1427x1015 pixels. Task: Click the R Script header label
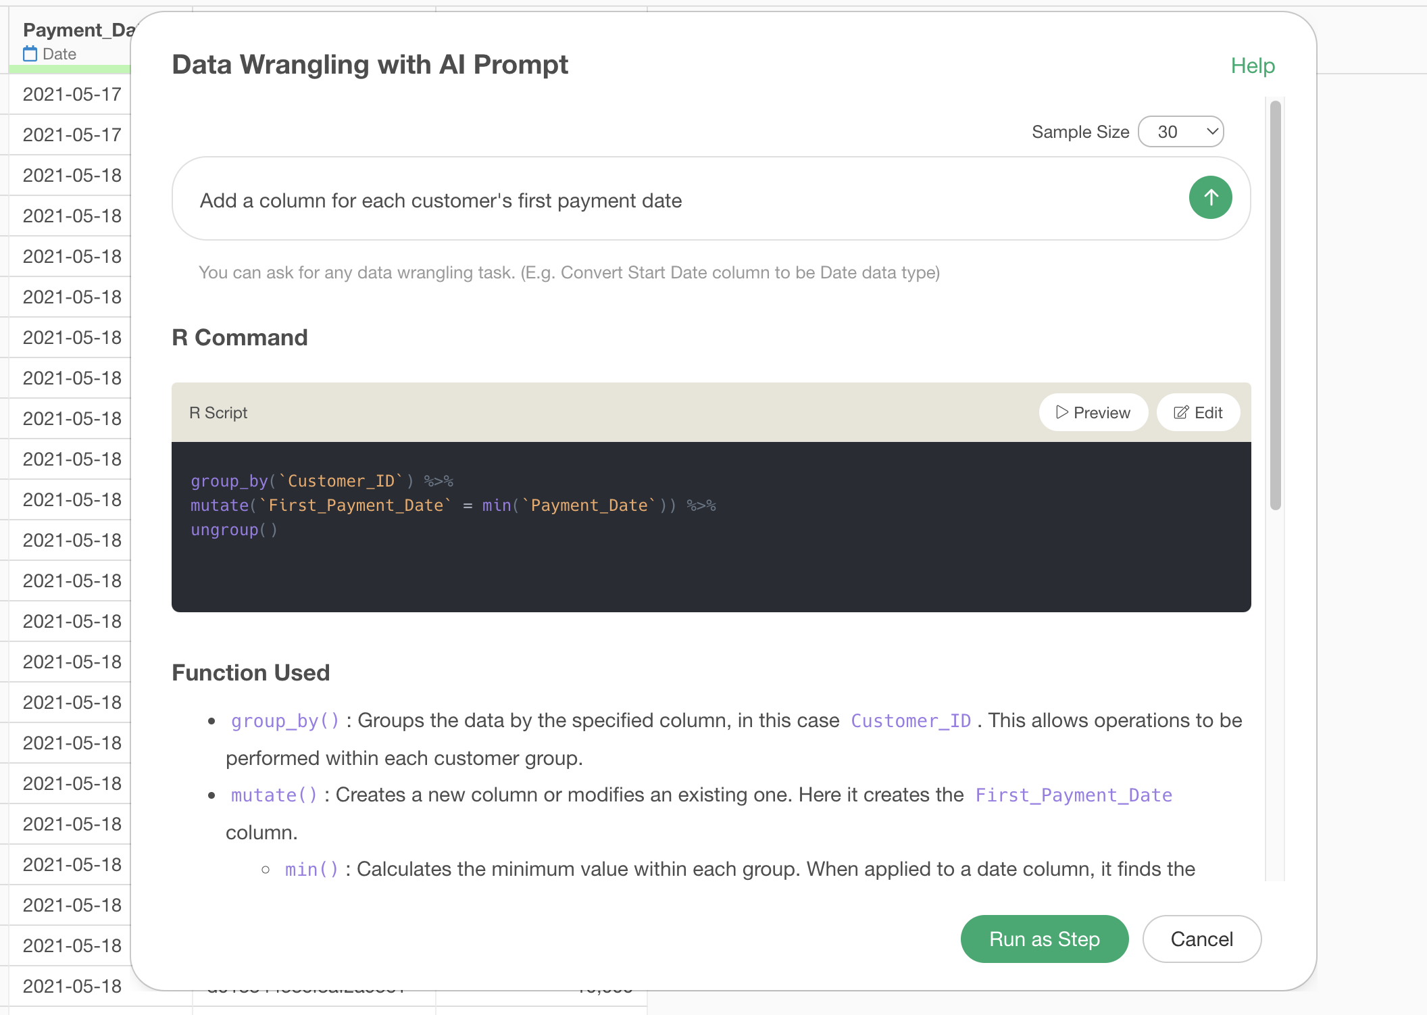click(x=218, y=413)
